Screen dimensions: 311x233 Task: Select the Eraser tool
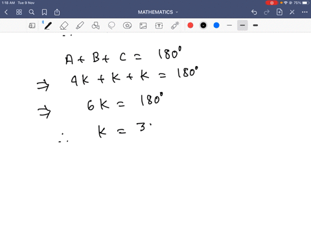(x=64, y=26)
